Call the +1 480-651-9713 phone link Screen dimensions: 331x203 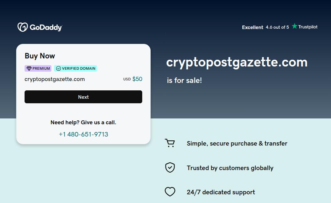tap(83, 134)
